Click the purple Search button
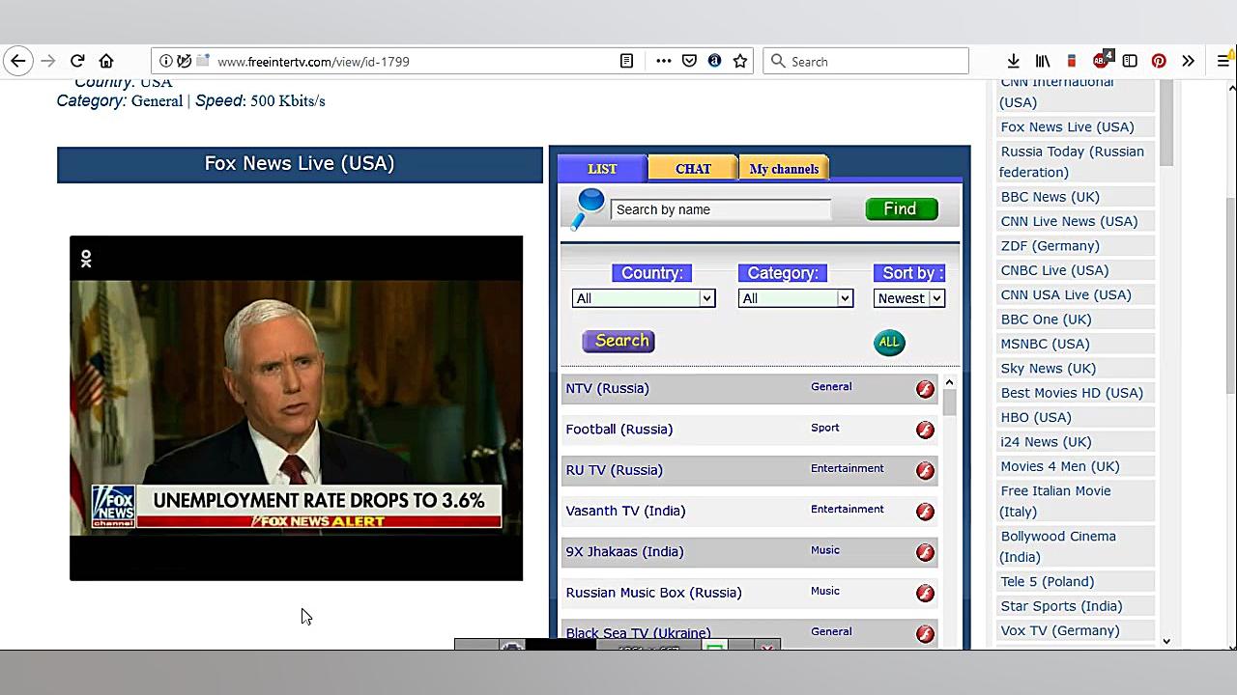1237x695 pixels. 618,341
